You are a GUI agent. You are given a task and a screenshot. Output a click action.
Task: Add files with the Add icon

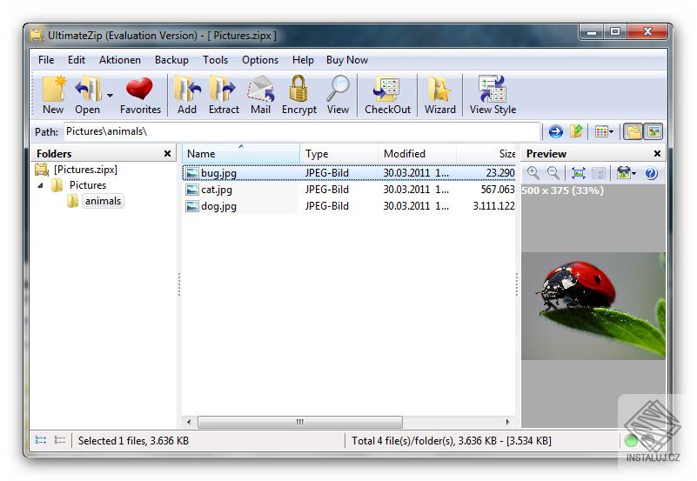(187, 95)
